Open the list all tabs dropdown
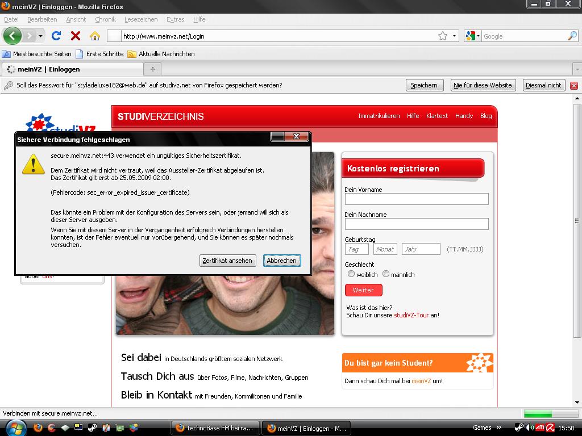582x436 pixels. pos(577,69)
